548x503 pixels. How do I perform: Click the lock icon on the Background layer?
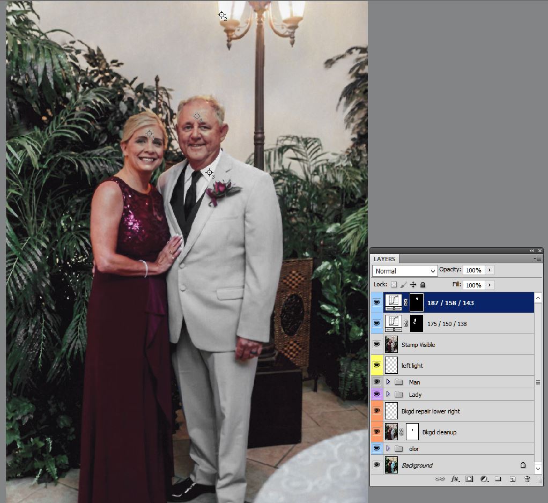pos(523,465)
